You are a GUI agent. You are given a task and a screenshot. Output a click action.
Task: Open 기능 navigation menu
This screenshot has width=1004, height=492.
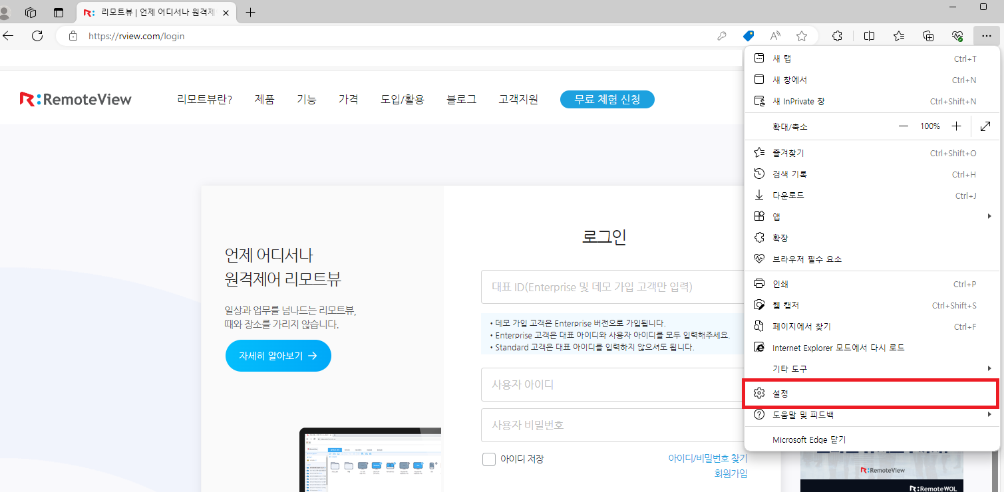(307, 100)
